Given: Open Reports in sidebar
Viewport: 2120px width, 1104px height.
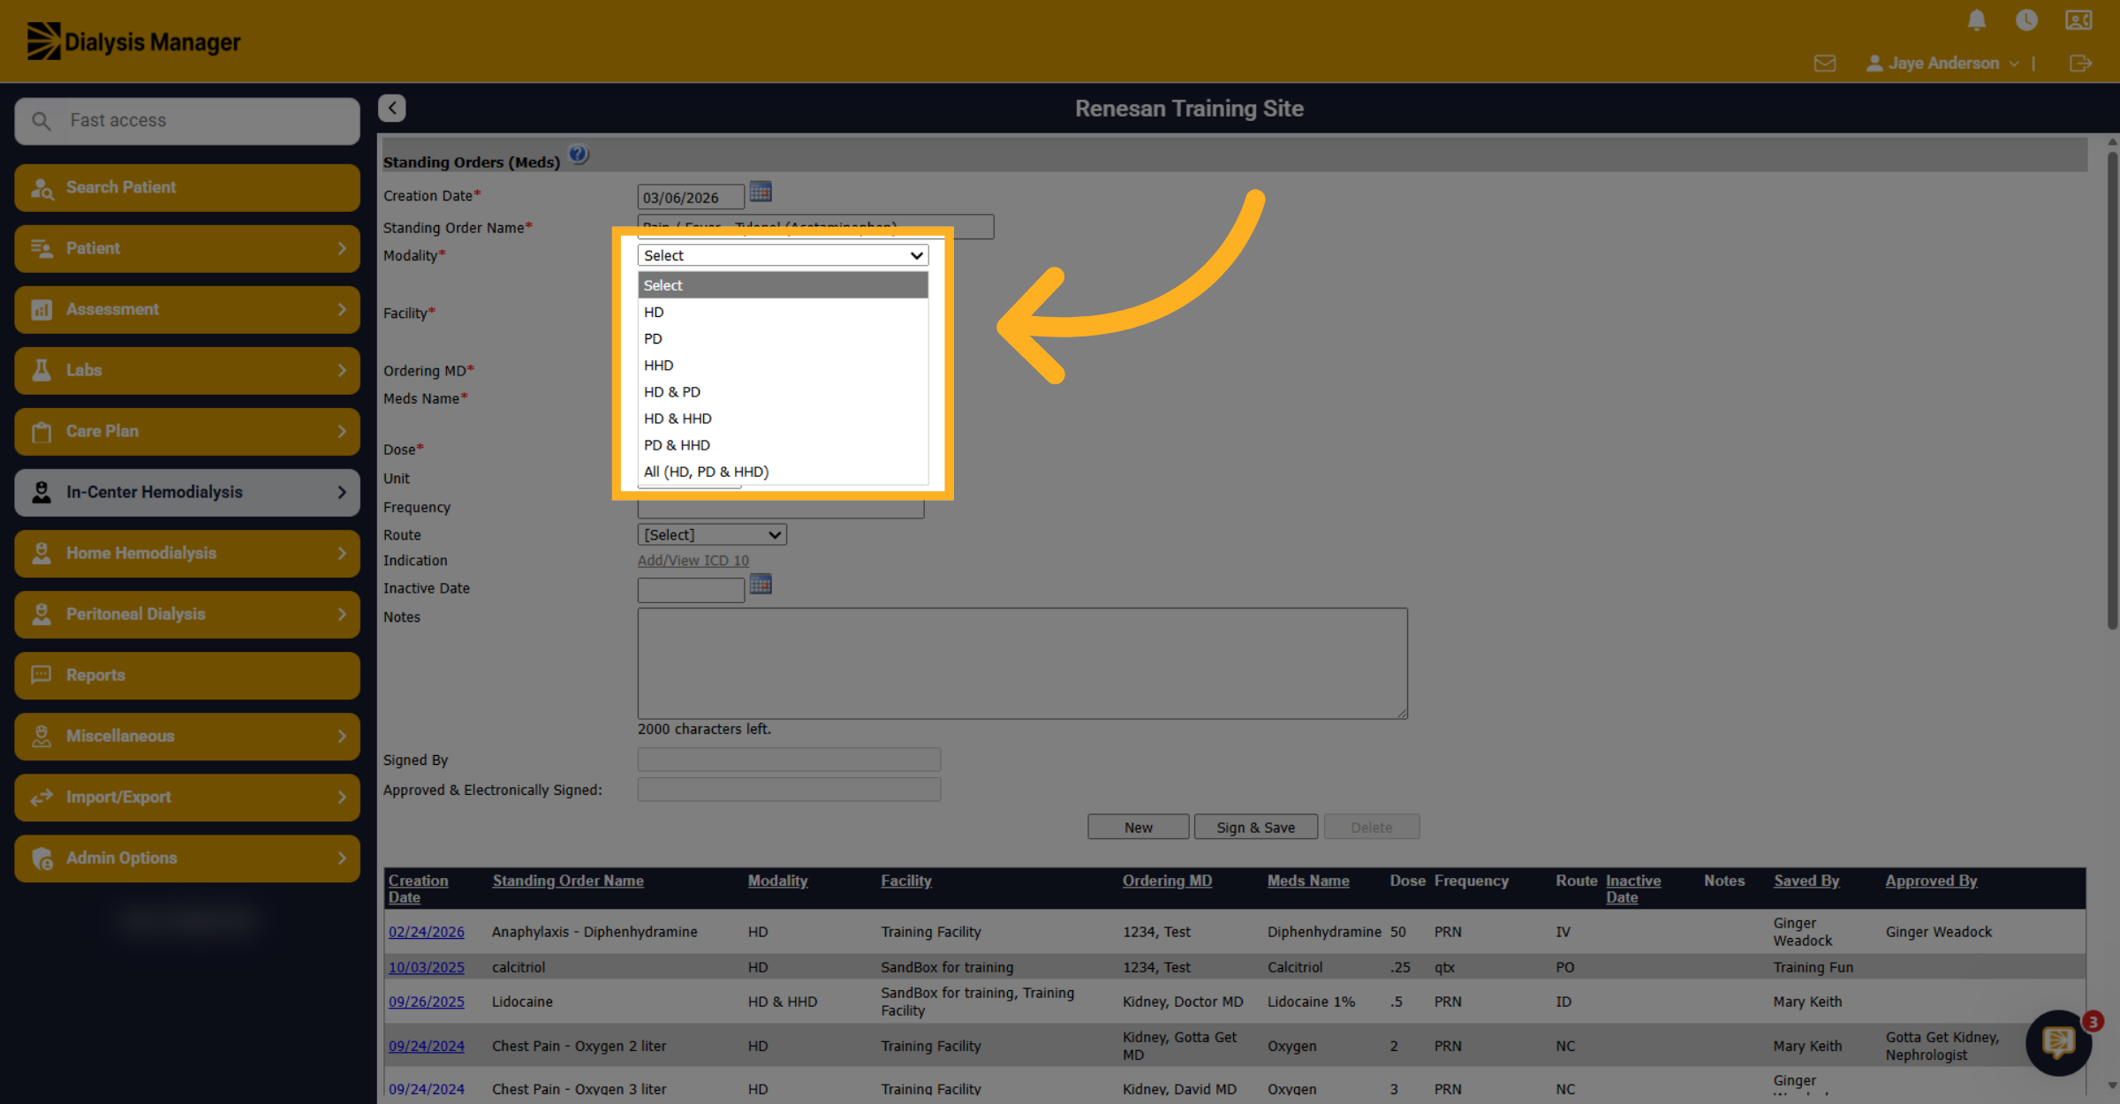Looking at the screenshot, I should pyautogui.click(x=187, y=675).
